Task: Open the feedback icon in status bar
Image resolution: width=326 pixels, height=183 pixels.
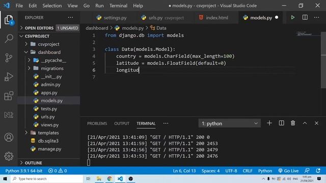Action: (307, 171)
